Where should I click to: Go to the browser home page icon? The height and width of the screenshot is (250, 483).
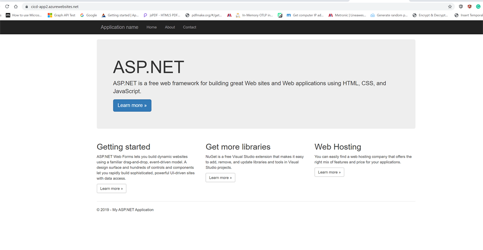16,7
